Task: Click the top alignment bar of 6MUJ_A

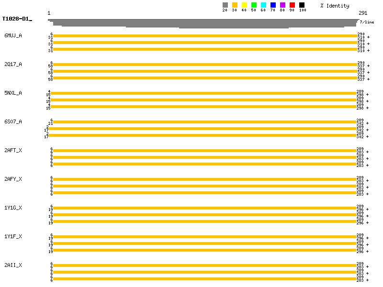Action: tap(205, 36)
